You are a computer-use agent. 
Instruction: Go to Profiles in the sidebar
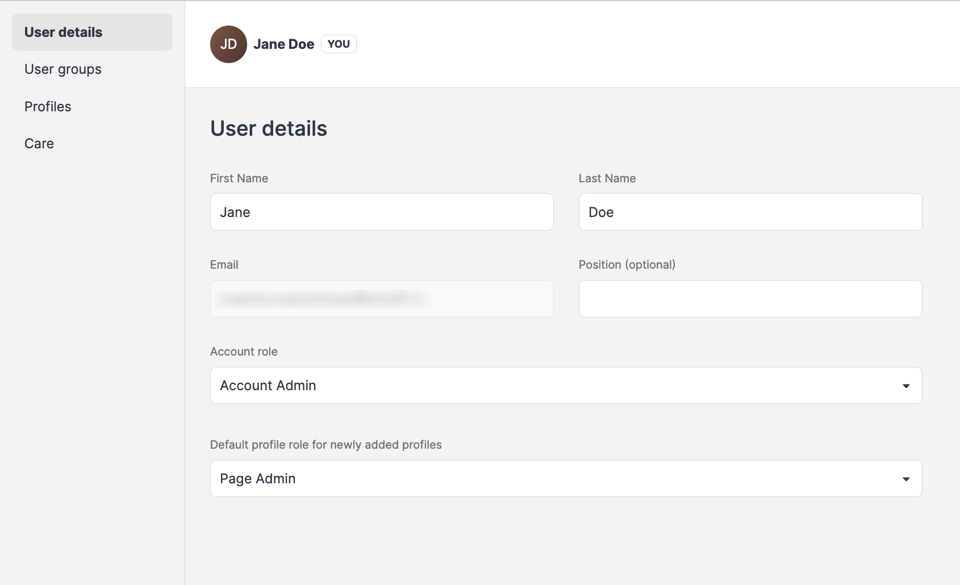tap(48, 107)
